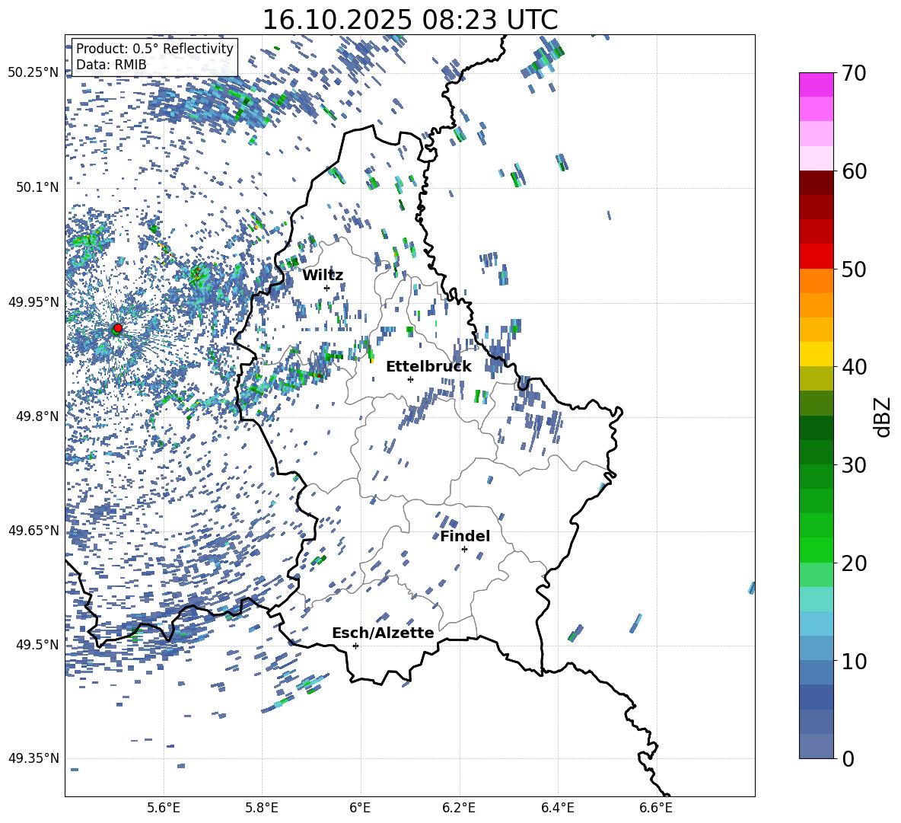The height and width of the screenshot is (823, 901).
Task: Click the colorbar tick value 40
Action: pos(855,367)
